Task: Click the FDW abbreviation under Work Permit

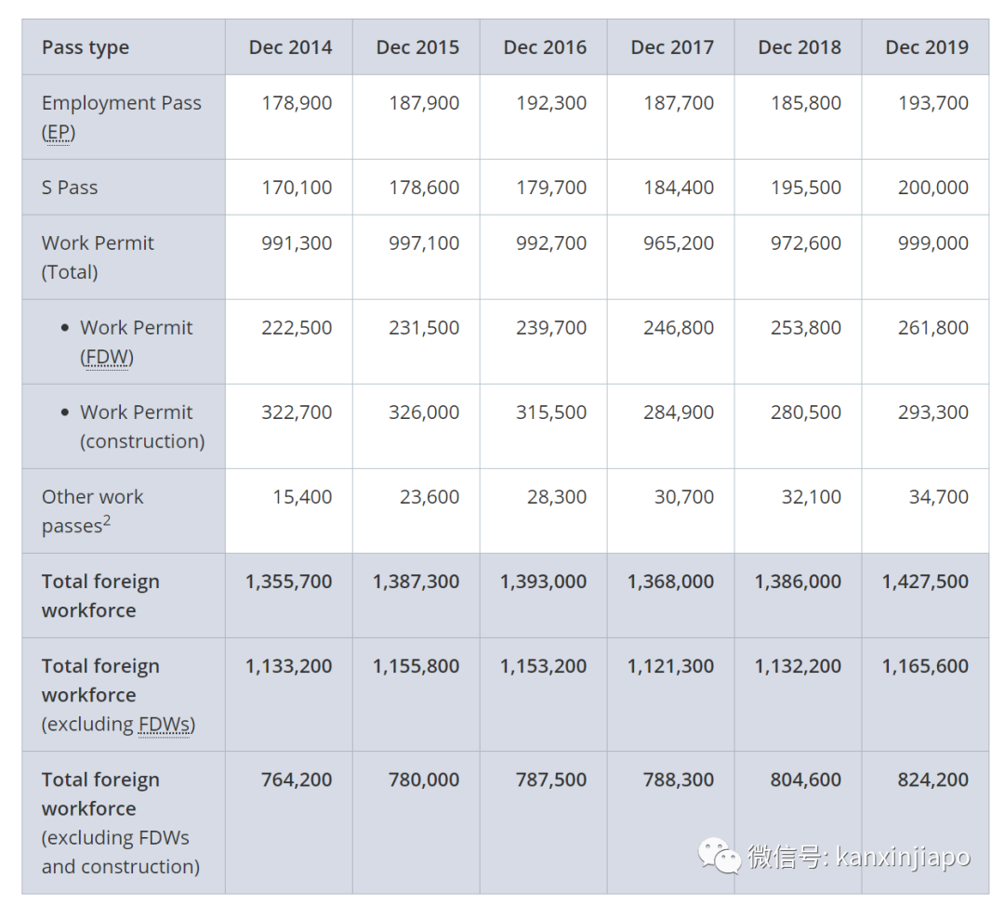Action: click(107, 358)
